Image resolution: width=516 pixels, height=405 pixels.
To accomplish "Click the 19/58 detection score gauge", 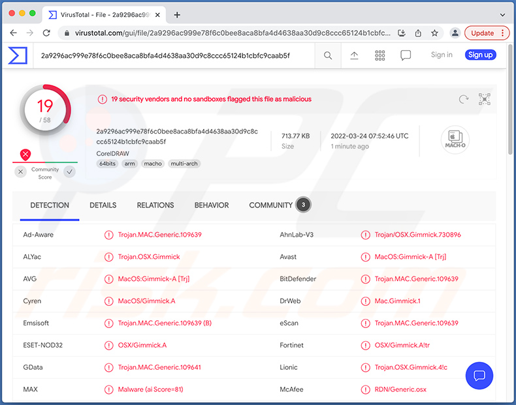I will click(45, 110).
